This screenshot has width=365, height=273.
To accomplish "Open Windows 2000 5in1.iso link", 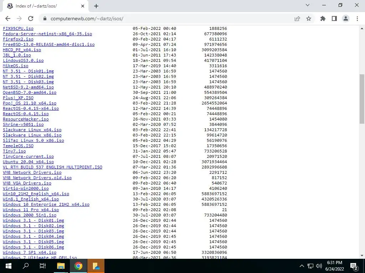I will pos(30,215).
